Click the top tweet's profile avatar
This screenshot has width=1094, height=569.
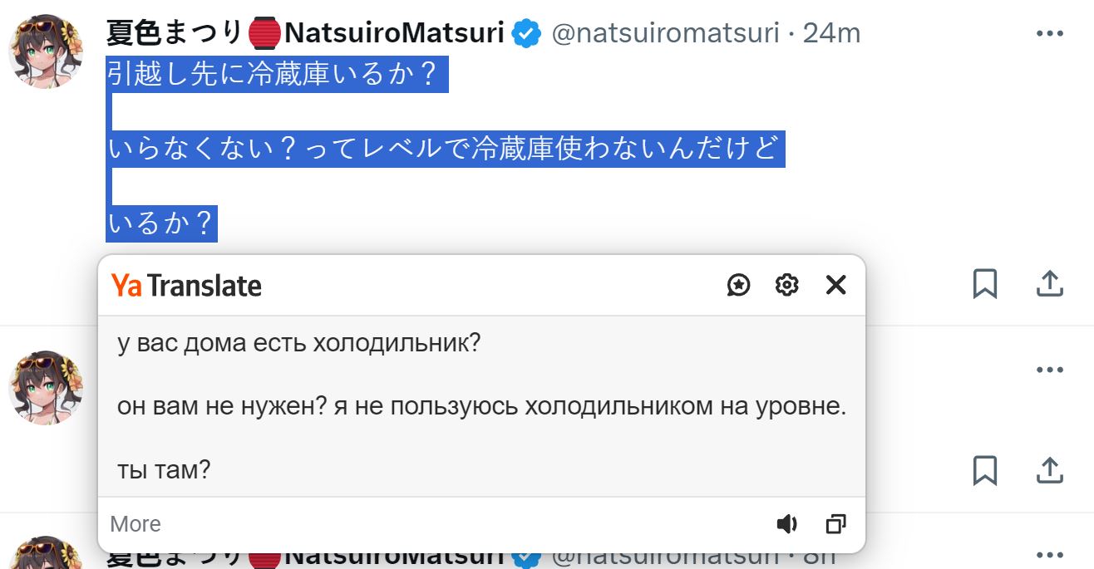click(46, 51)
